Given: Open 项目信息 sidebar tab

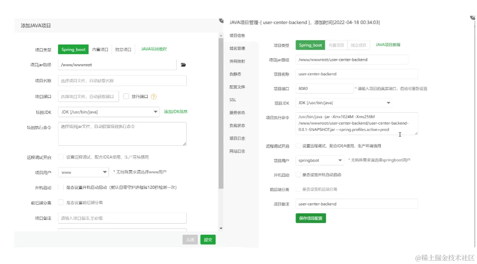Looking at the screenshot, I should click(237, 36).
